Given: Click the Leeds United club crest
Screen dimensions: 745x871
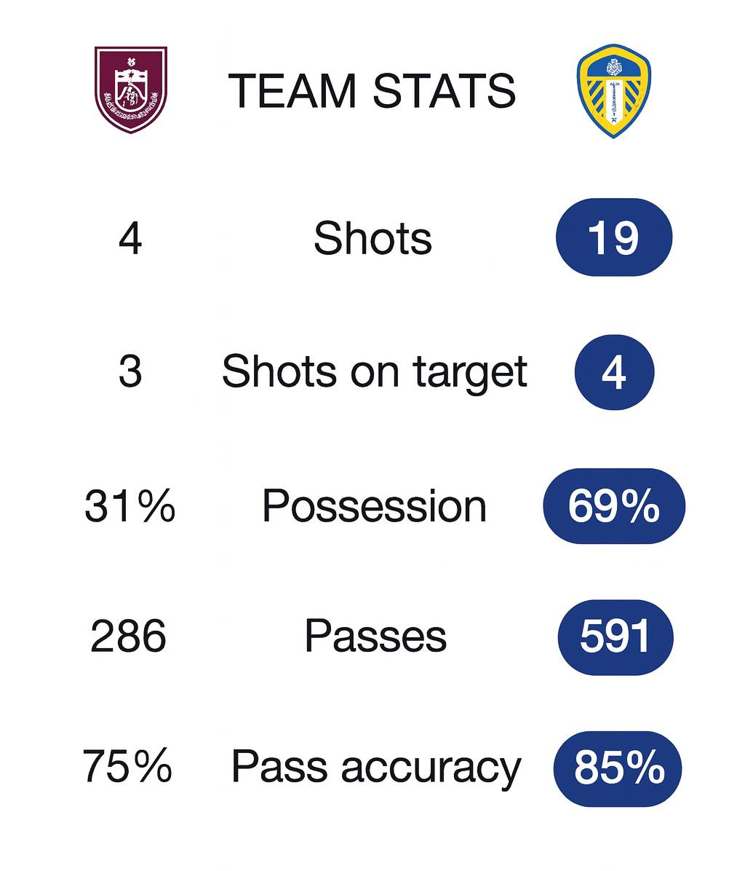Looking at the screenshot, I should (x=613, y=90).
